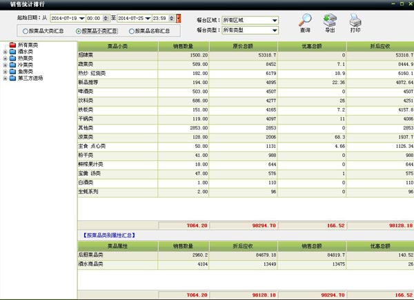This screenshot has width=414, height=300.
Task: Click the 00:00 start time field
Action: coord(95,18)
